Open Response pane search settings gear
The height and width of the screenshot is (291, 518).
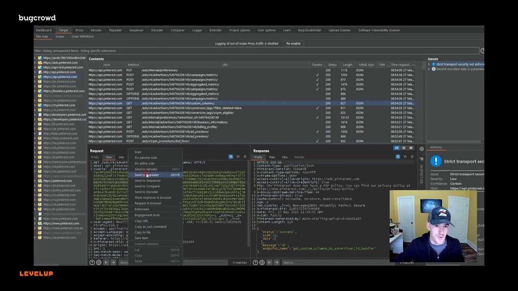(x=262, y=263)
